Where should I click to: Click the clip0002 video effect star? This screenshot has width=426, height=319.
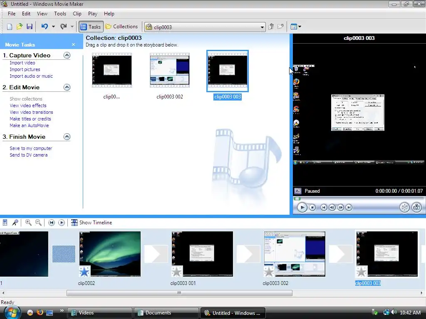[x=84, y=272]
